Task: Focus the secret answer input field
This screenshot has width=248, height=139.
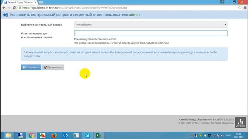Action: (151, 33)
